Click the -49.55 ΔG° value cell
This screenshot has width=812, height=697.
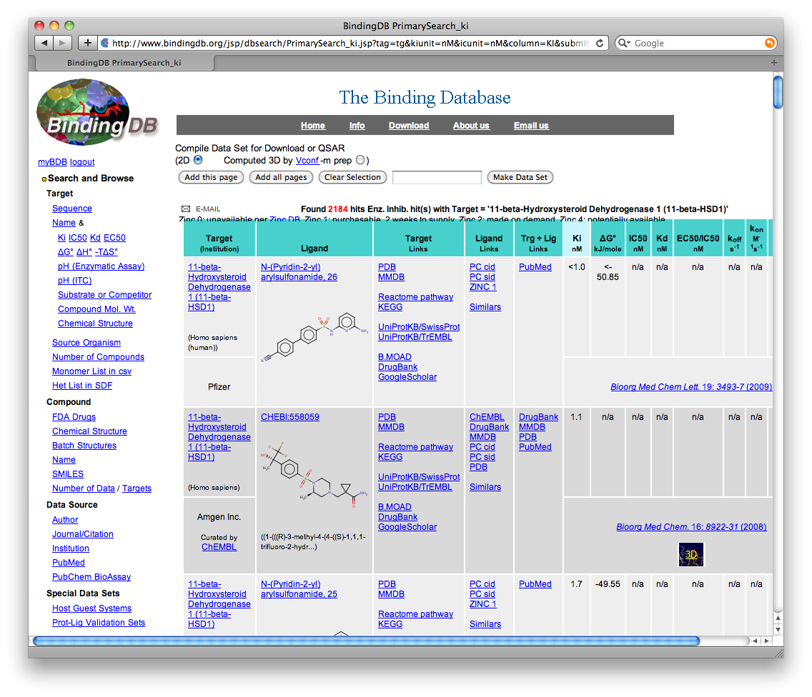tap(608, 584)
